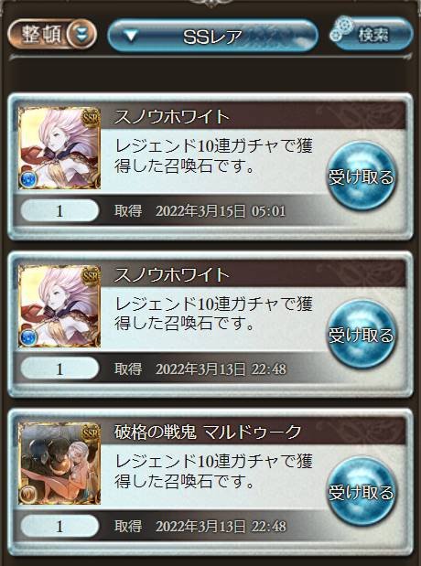Click earth element icon on マルドゥーク thumbnail
This screenshot has width=421, height=566.
tap(28, 495)
